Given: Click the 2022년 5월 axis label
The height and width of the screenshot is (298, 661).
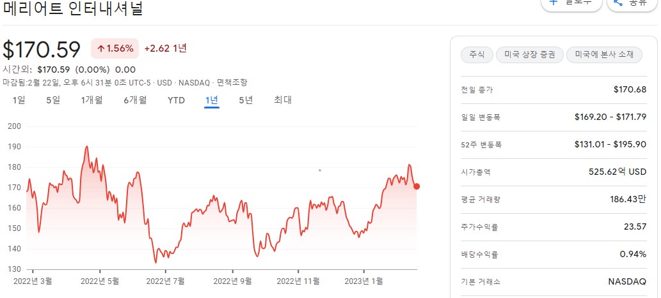Looking at the screenshot, I should tap(99, 281).
